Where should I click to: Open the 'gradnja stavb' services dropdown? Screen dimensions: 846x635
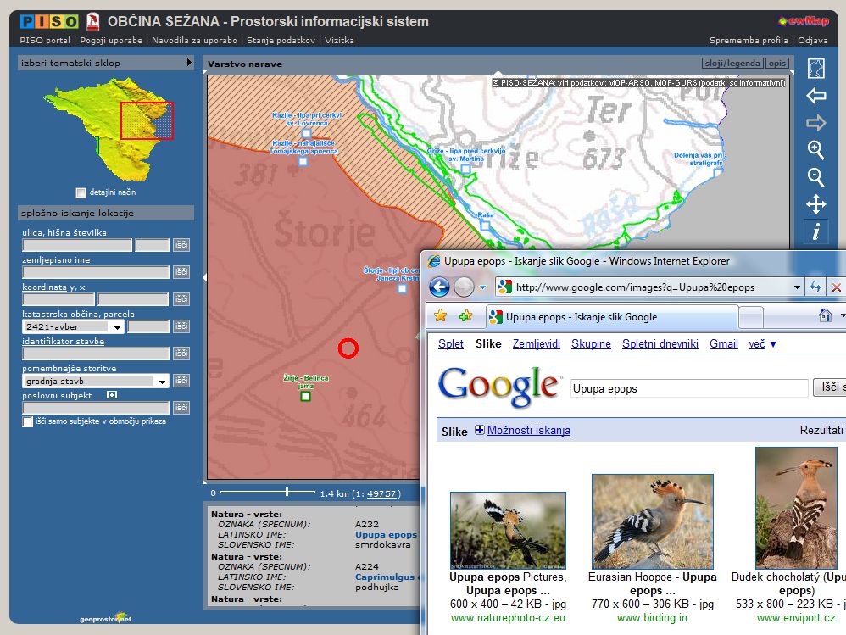[x=161, y=382]
